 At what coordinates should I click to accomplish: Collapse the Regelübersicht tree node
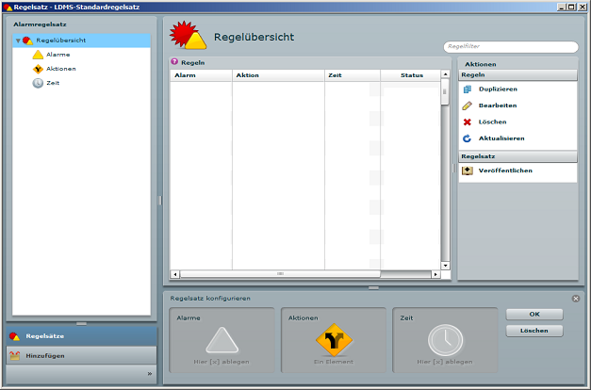point(17,41)
